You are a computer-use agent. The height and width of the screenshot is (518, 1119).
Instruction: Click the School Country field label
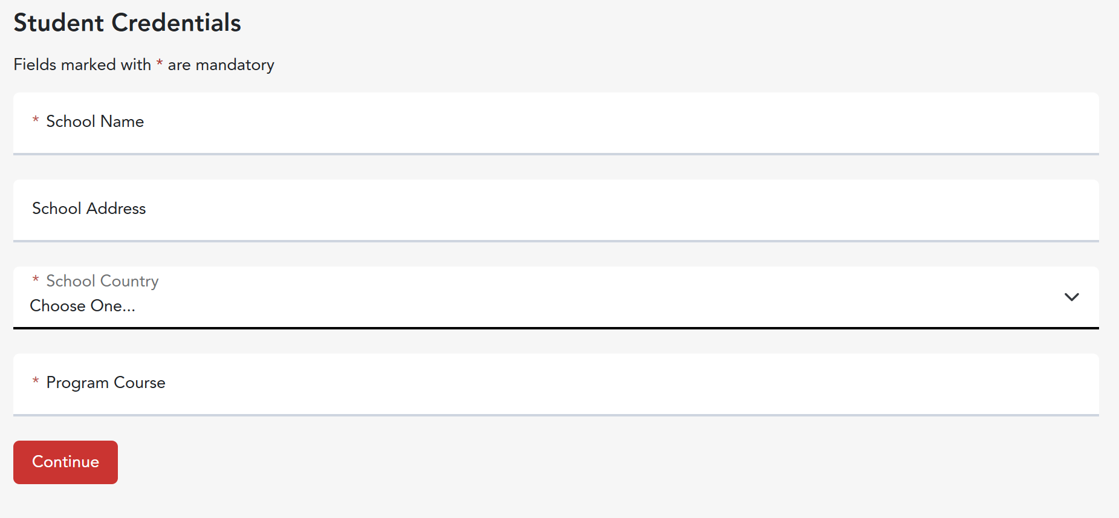click(102, 281)
